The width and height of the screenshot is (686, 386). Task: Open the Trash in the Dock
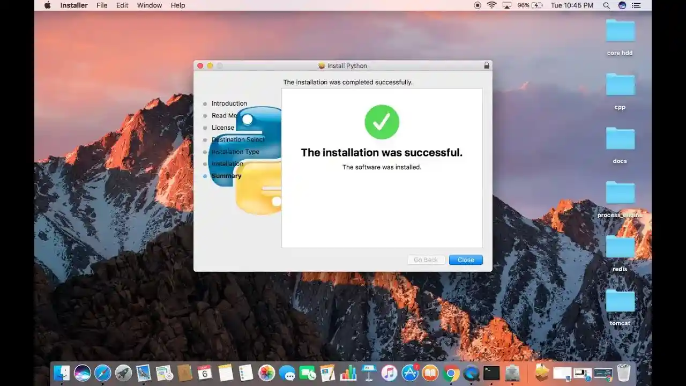click(x=624, y=373)
